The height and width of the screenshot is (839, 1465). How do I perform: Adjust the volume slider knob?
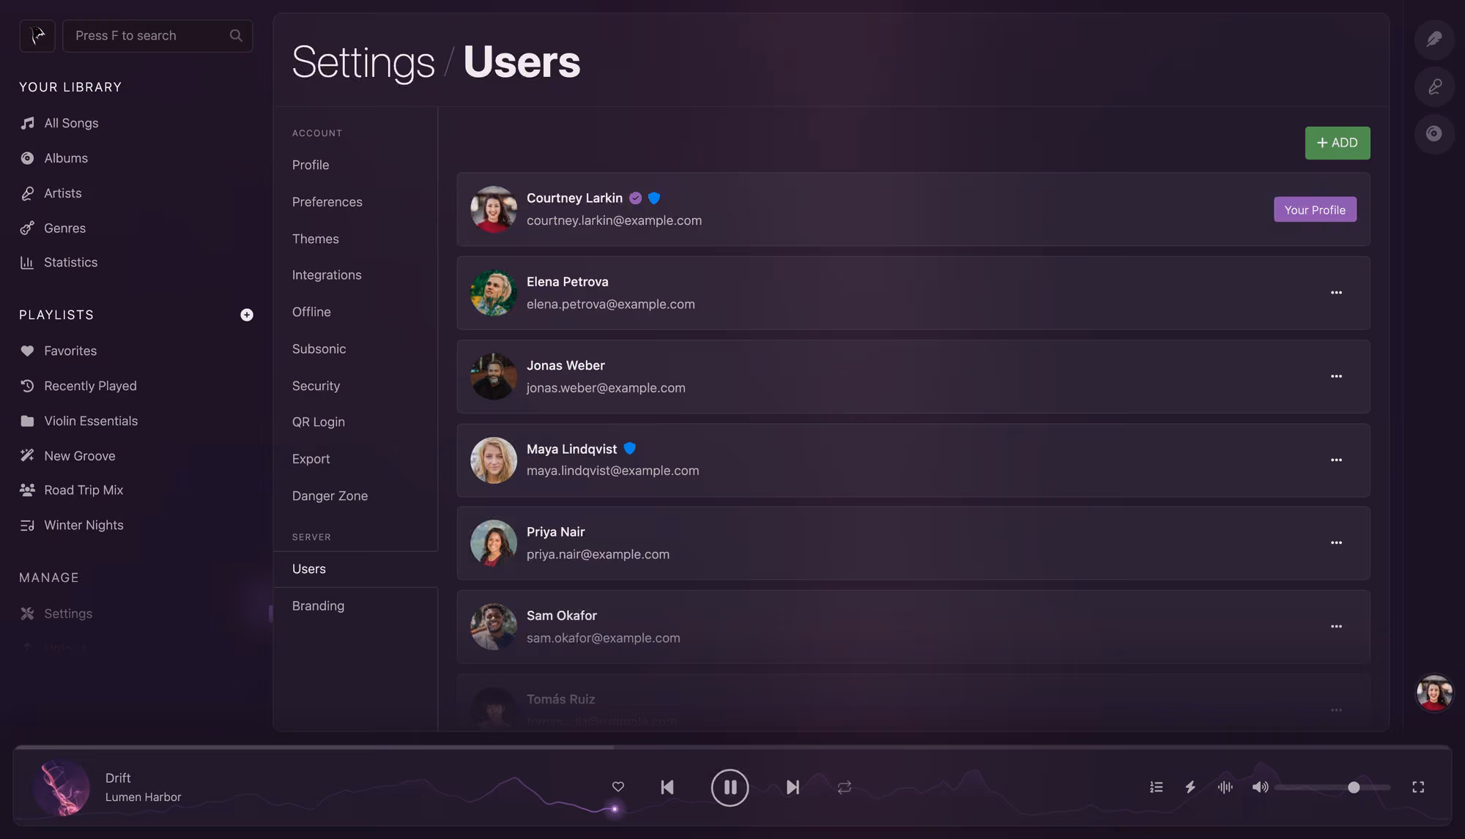(1354, 787)
